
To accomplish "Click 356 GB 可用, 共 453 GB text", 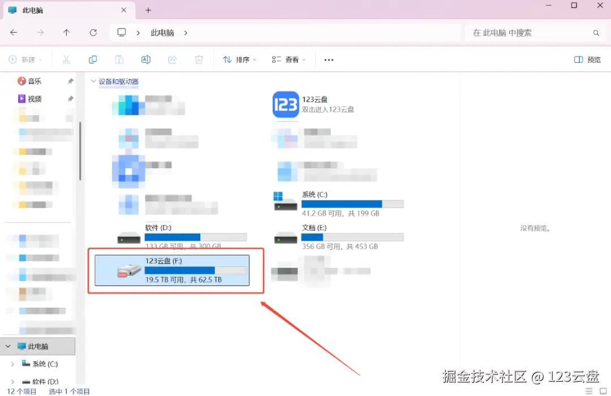I will click(x=339, y=246).
